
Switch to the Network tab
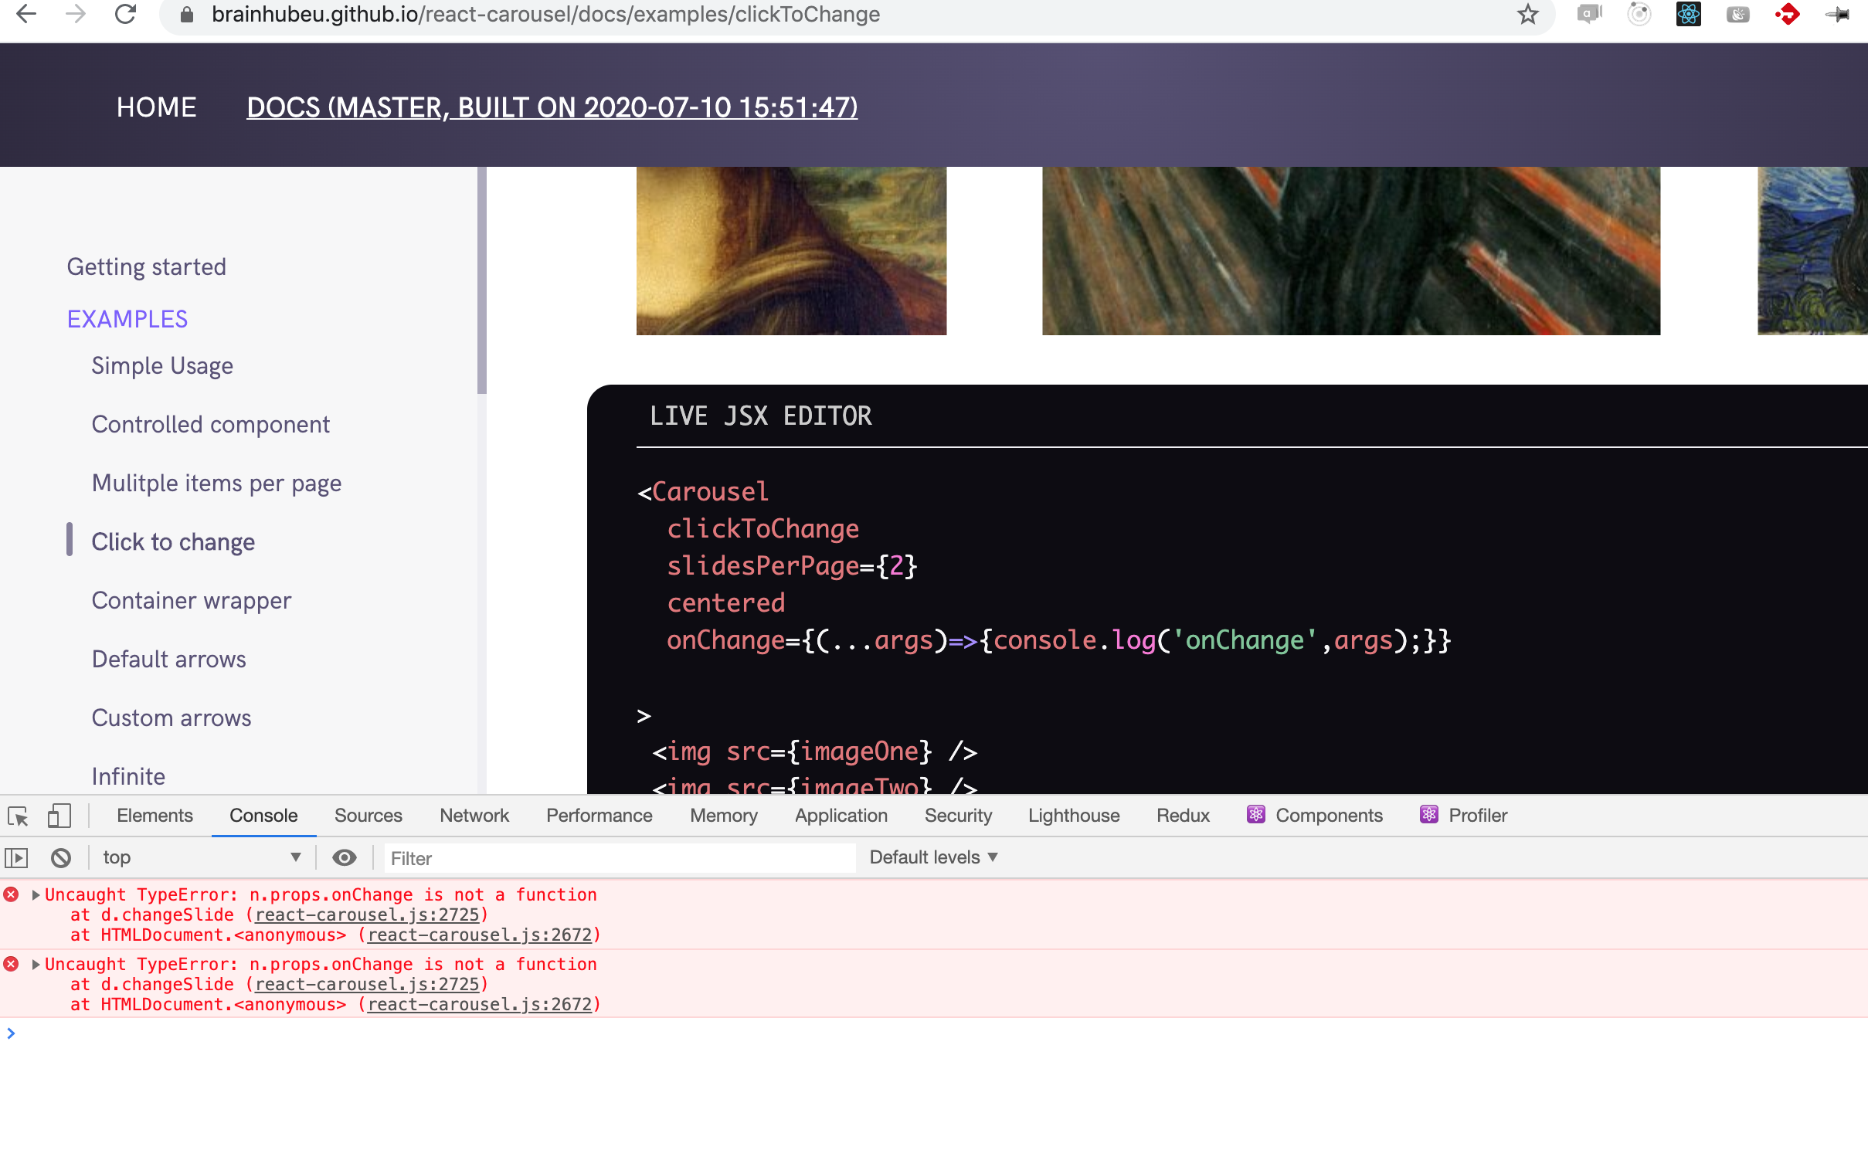click(x=474, y=816)
